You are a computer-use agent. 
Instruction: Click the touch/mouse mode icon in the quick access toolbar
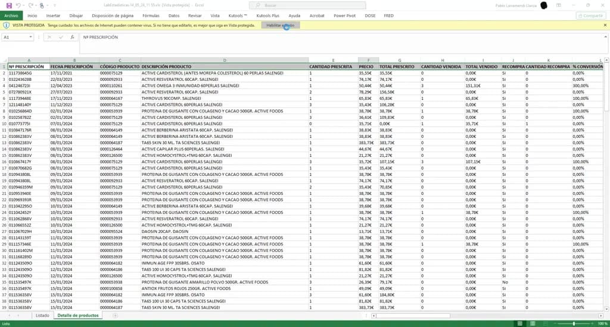pos(42,5)
